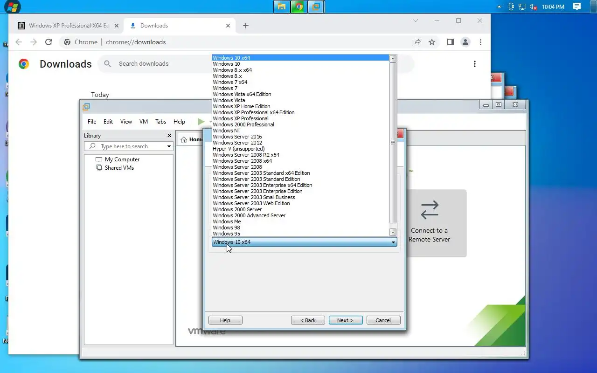The width and height of the screenshot is (597, 373).
Task: Click the dropdown list scrollbar down arrow
Action: coord(393,232)
